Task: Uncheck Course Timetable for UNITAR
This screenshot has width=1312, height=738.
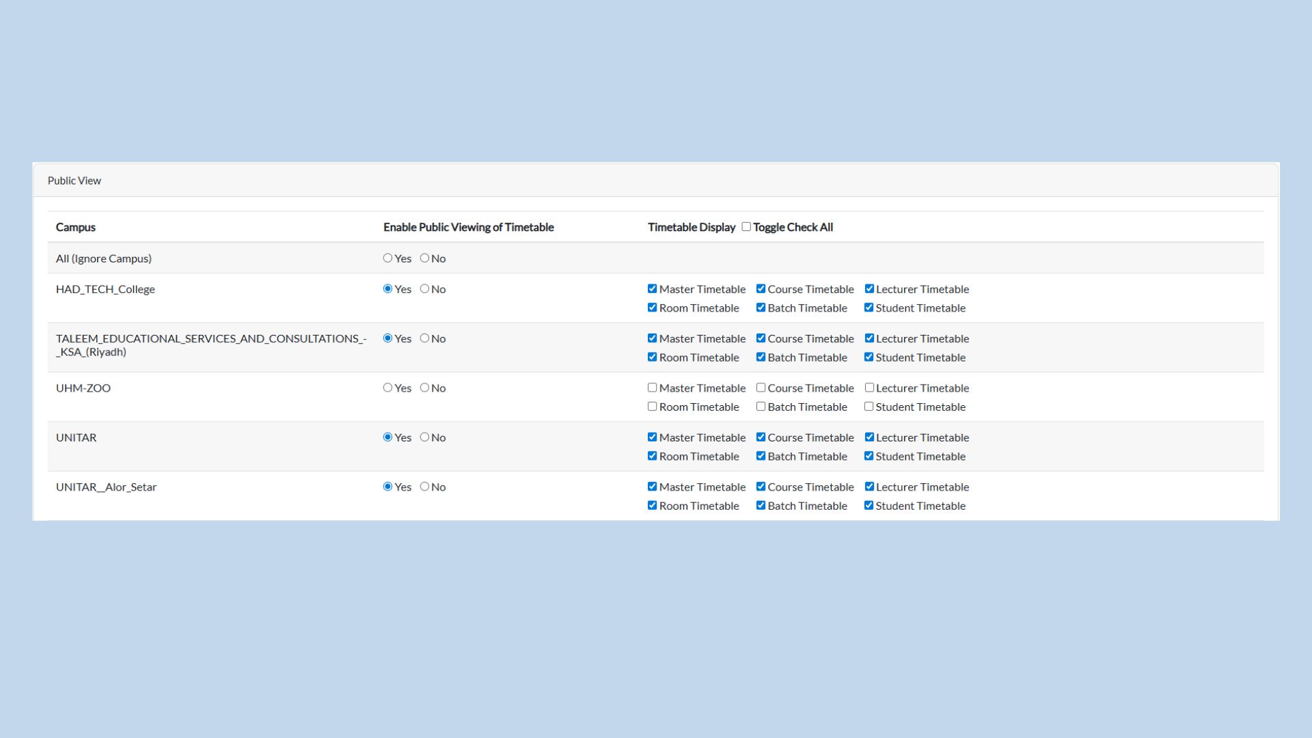Action: [761, 437]
